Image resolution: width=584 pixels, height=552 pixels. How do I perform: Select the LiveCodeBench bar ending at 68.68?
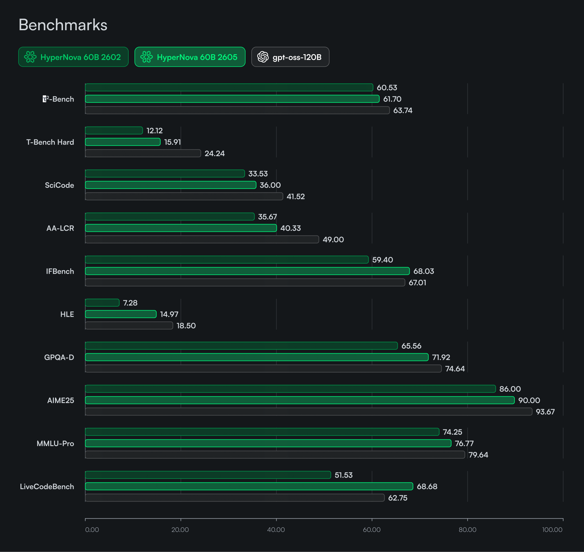[x=249, y=486]
